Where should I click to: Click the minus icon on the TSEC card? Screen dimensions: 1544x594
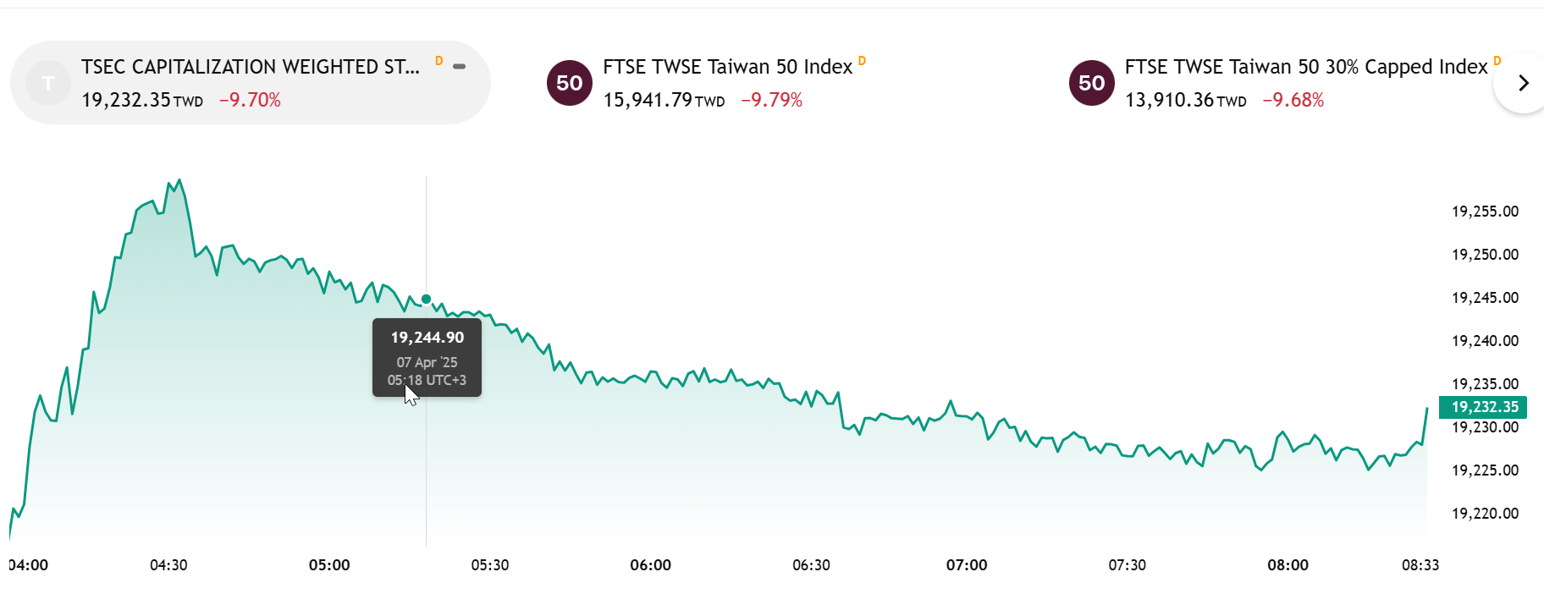(459, 66)
